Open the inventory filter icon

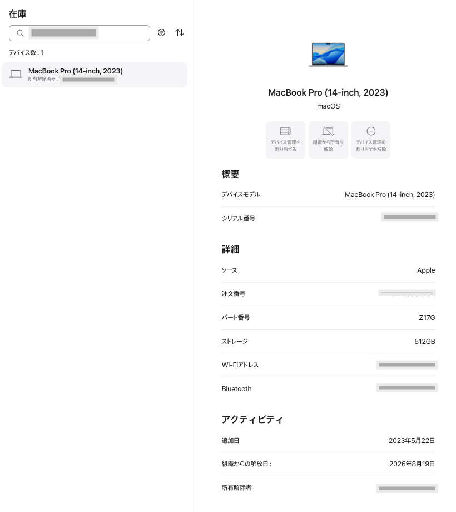tap(161, 33)
